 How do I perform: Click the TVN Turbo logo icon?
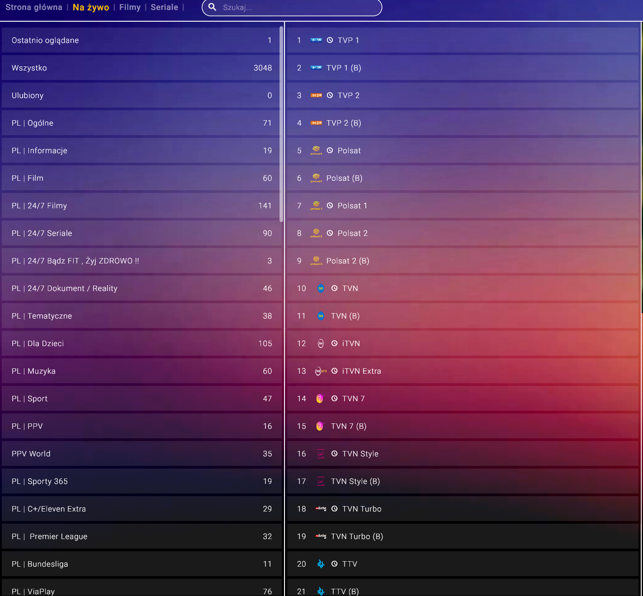pos(321,509)
